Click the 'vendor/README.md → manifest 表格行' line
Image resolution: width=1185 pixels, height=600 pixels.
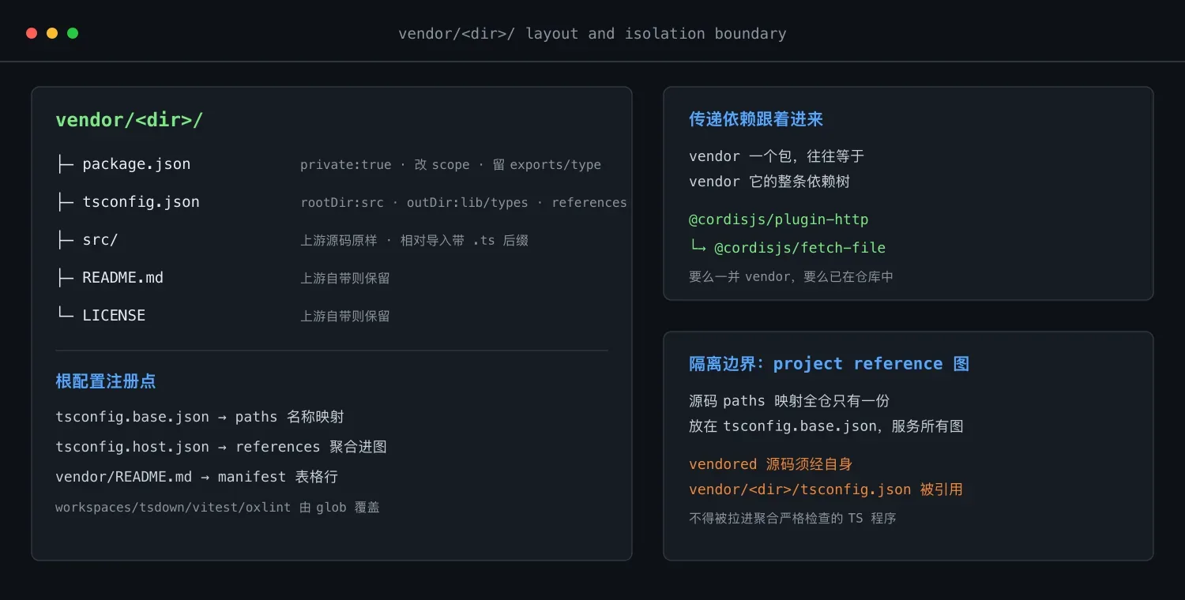coord(197,477)
